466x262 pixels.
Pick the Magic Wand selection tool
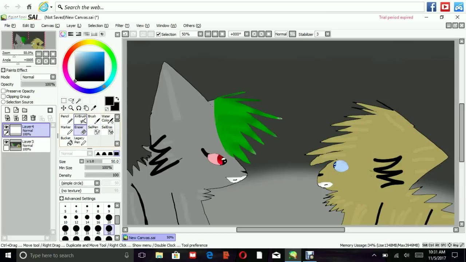point(78,100)
